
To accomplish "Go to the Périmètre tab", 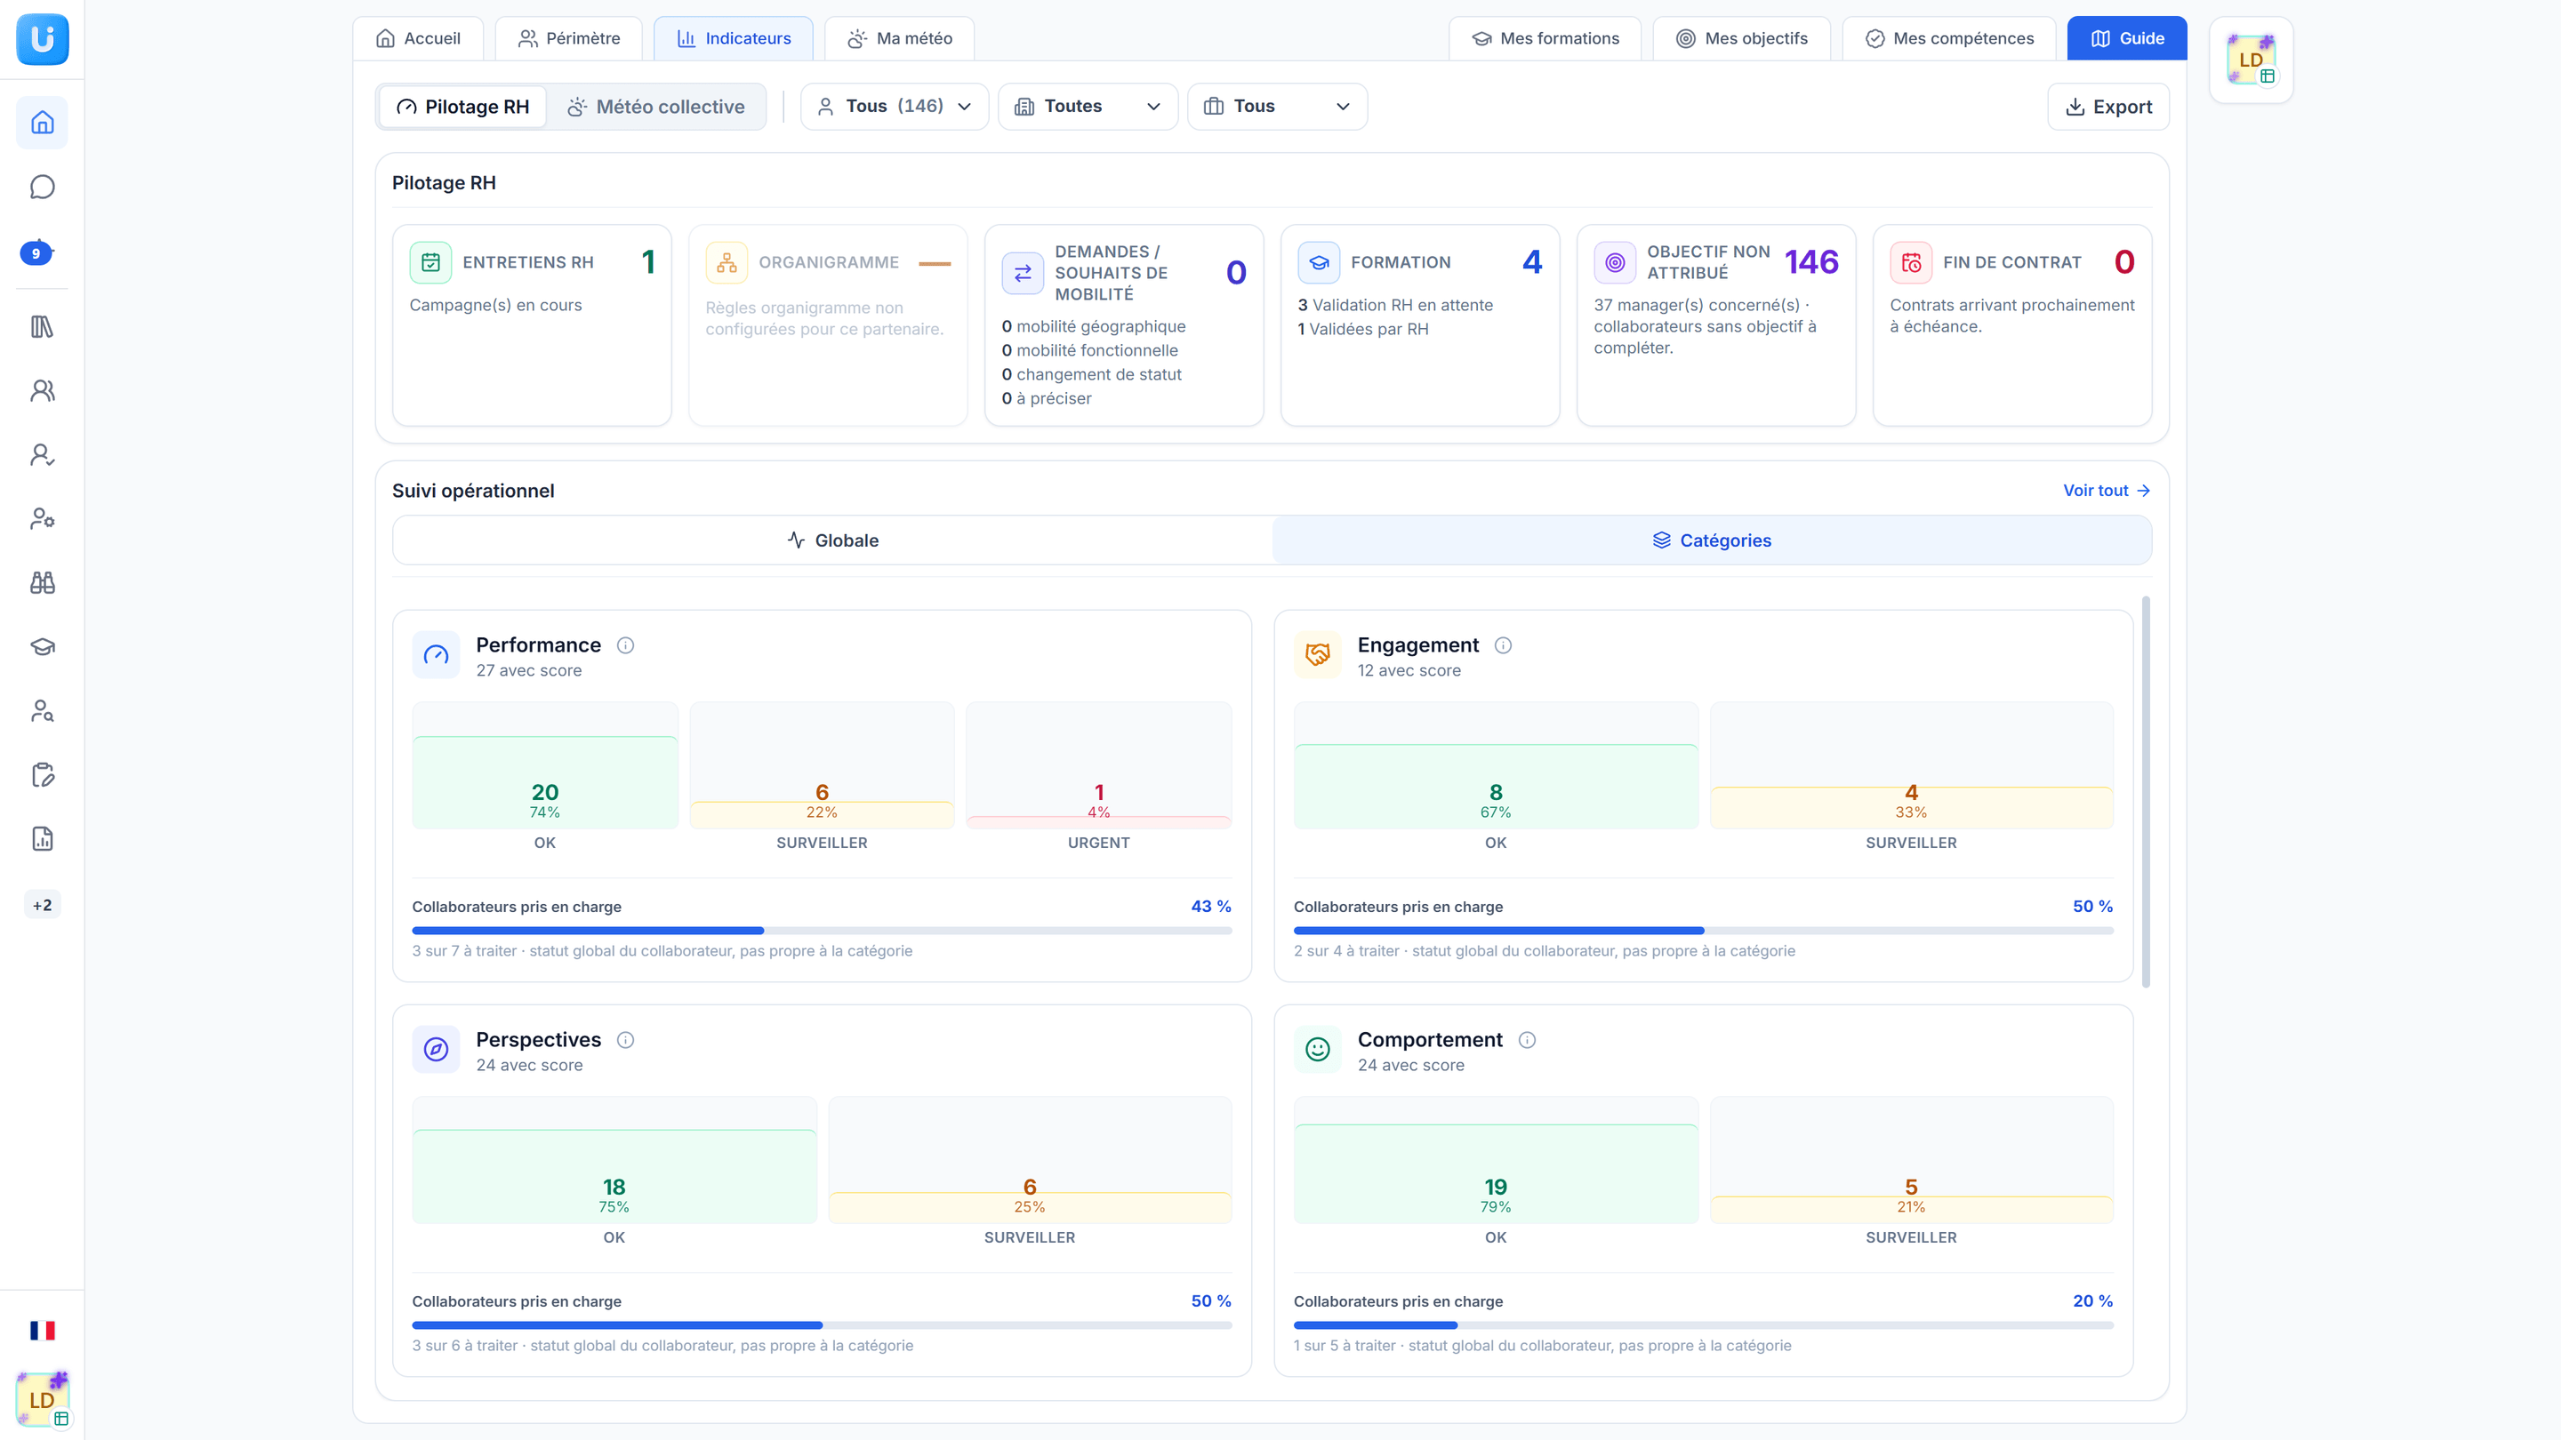I will [569, 37].
